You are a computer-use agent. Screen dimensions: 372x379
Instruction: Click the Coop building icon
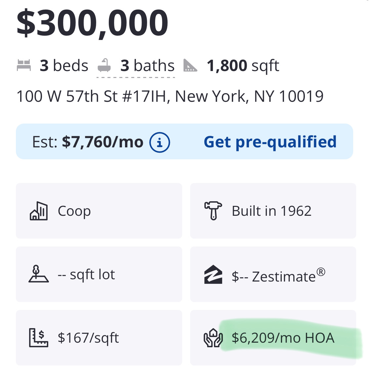click(39, 211)
